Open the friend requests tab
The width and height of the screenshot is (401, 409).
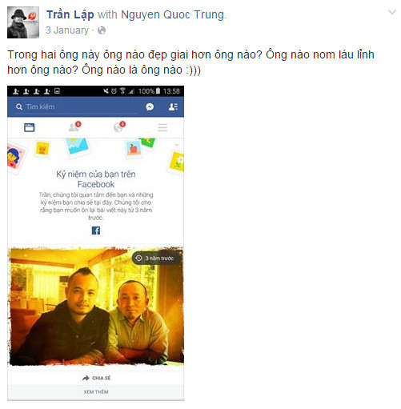[x=74, y=126]
